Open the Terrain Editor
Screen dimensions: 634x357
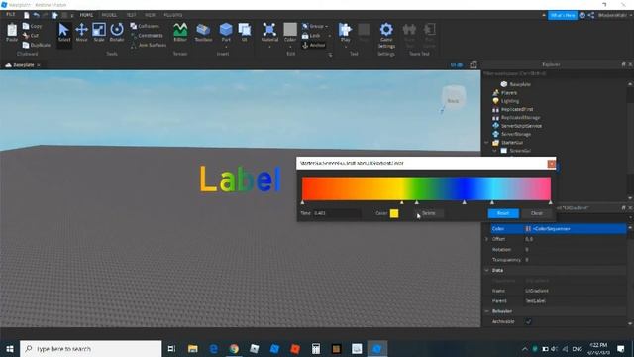tap(180, 32)
